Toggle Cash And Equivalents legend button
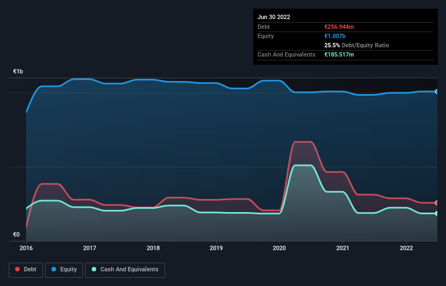Image resolution: width=446 pixels, height=286 pixels. click(x=125, y=270)
